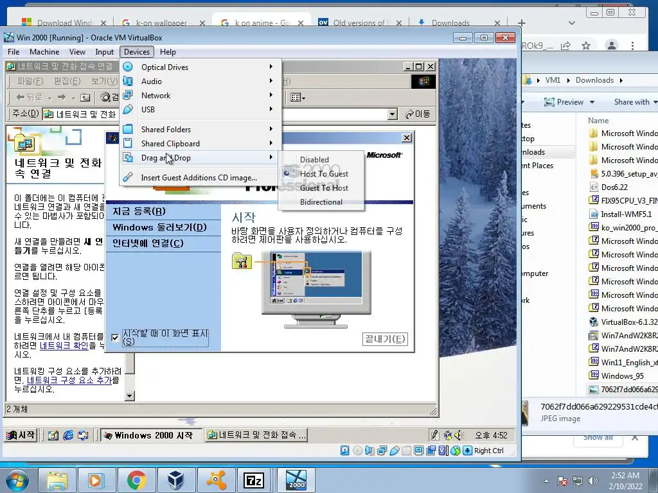Click the 네트워크 확인 hyperlink
The image size is (658, 493).
pyautogui.click(x=64, y=345)
